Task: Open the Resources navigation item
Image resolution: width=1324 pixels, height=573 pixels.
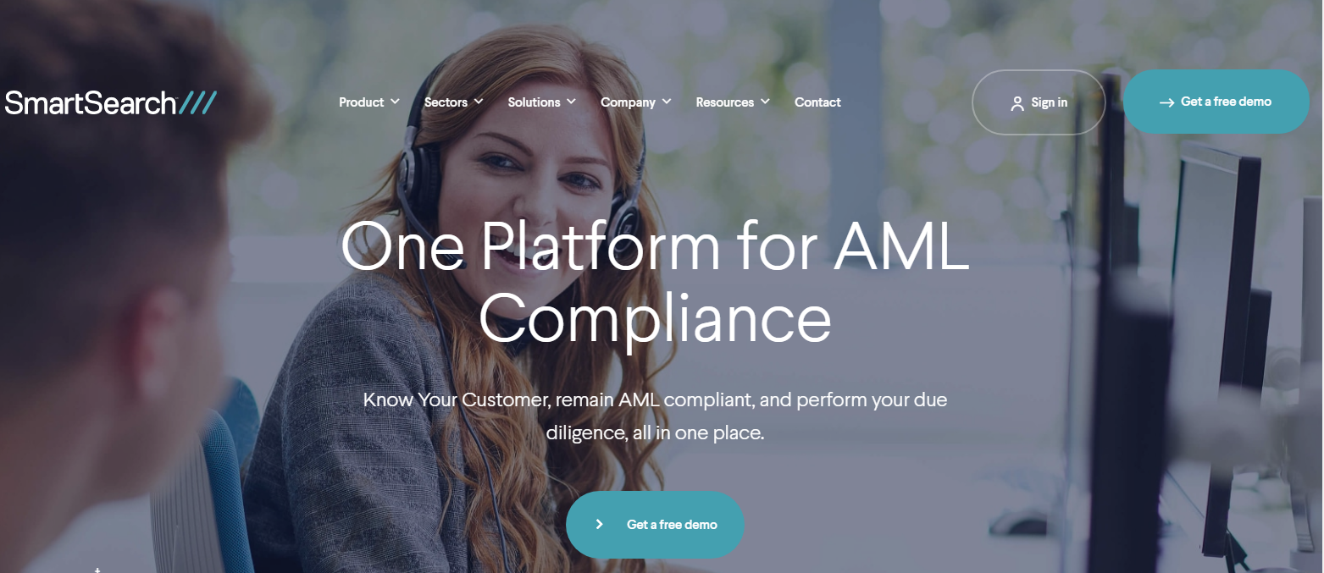Action: coord(724,102)
